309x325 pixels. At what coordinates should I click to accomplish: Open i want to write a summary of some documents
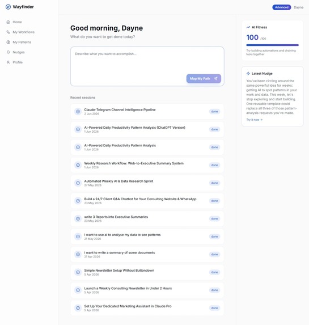click(147, 254)
